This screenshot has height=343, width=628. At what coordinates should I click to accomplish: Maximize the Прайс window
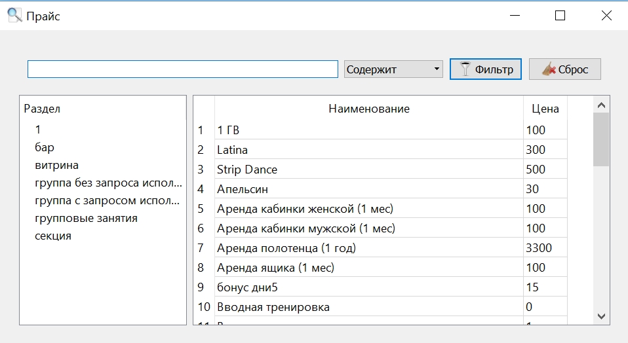point(560,16)
